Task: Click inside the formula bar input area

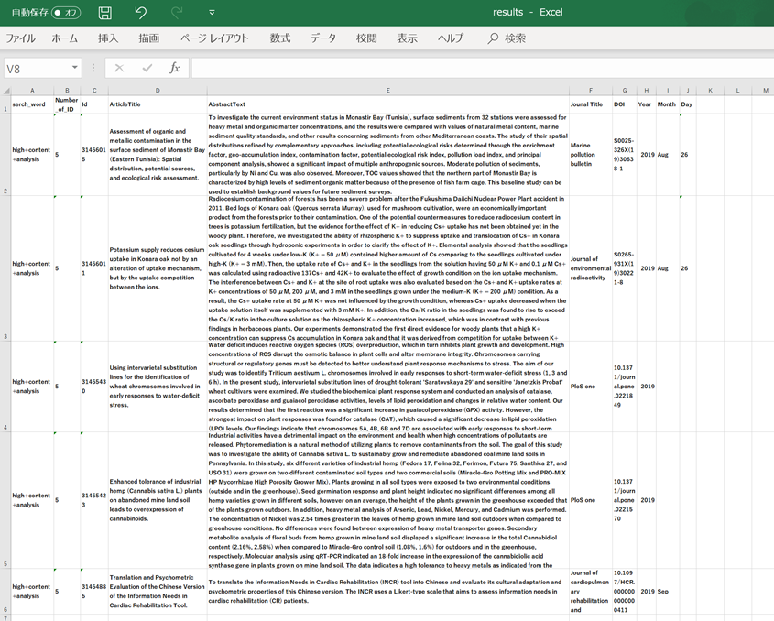Action: (x=483, y=68)
